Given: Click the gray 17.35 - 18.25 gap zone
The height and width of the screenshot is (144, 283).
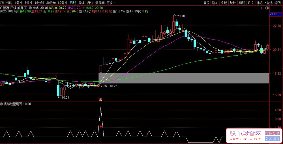Looking at the screenshot, I should click(x=184, y=78).
